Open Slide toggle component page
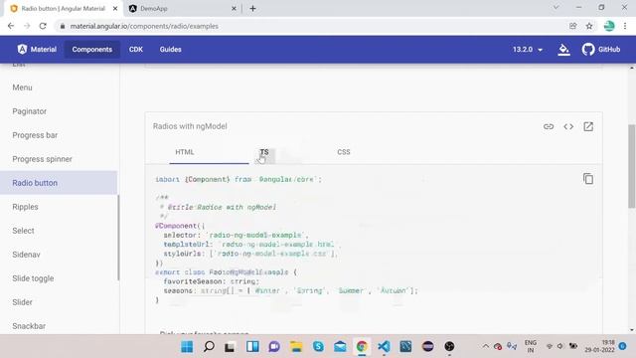 [x=33, y=278]
